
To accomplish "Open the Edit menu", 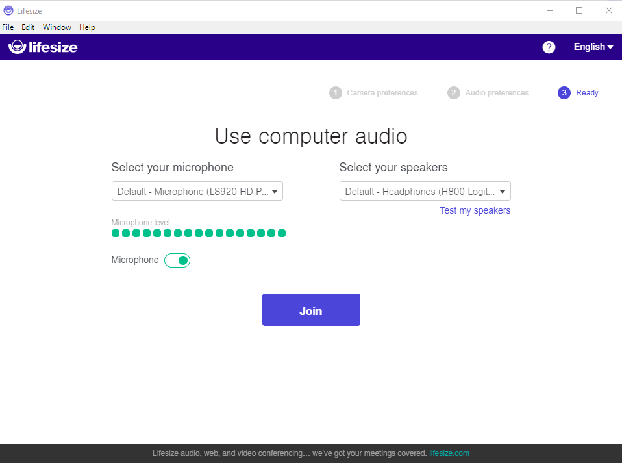I will 28,27.
